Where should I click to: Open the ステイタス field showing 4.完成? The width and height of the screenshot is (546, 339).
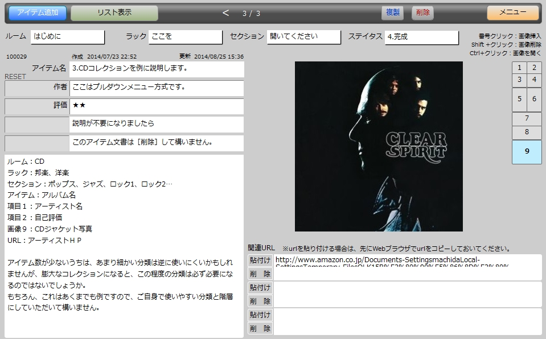tap(421, 37)
